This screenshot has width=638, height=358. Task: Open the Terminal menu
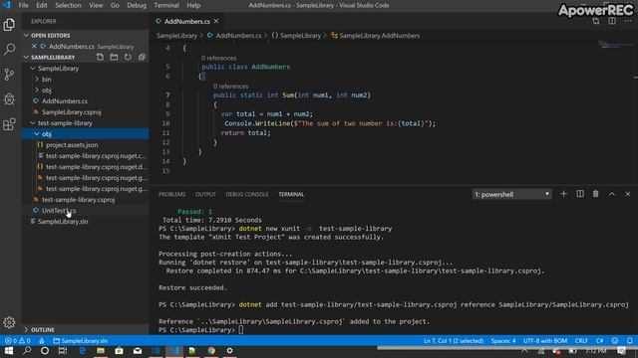click(166, 5)
